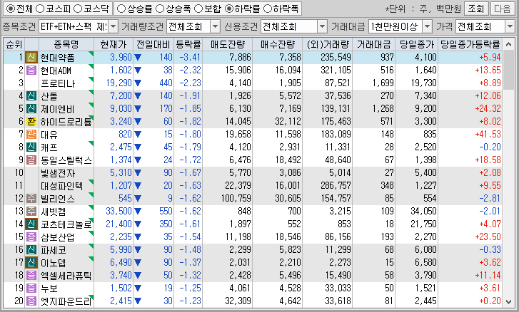Click the vertical scrollbar thumb
Viewport: 519px width, 312px height.
(508, 70)
